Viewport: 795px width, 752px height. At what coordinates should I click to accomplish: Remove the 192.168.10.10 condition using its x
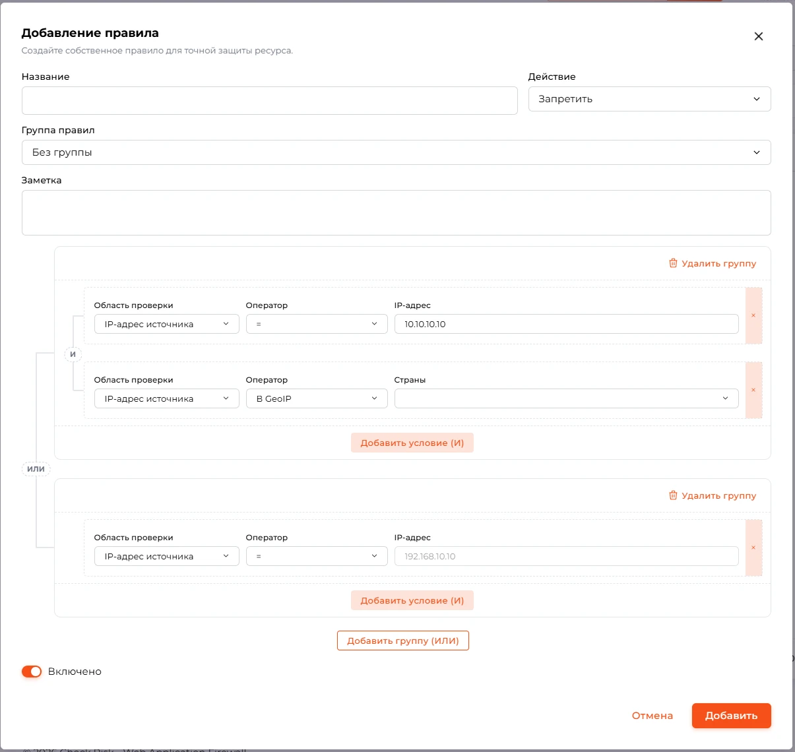point(753,548)
